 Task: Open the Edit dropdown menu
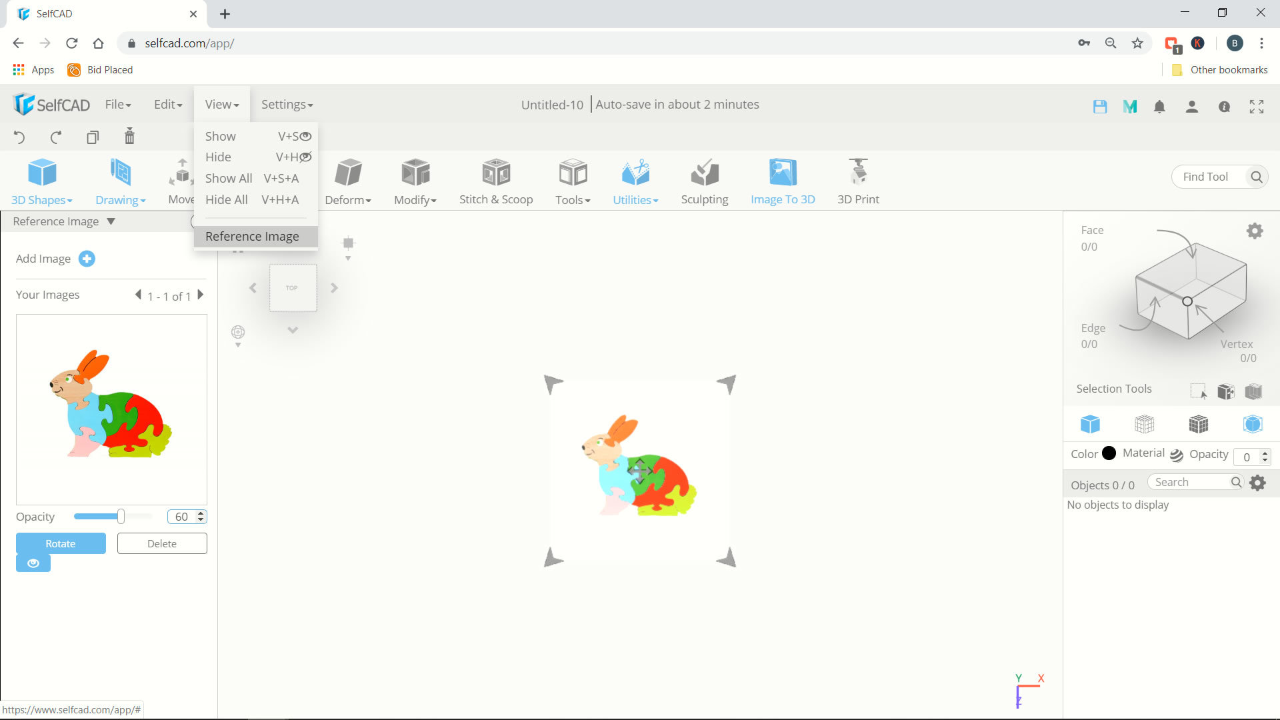coord(168,105)
